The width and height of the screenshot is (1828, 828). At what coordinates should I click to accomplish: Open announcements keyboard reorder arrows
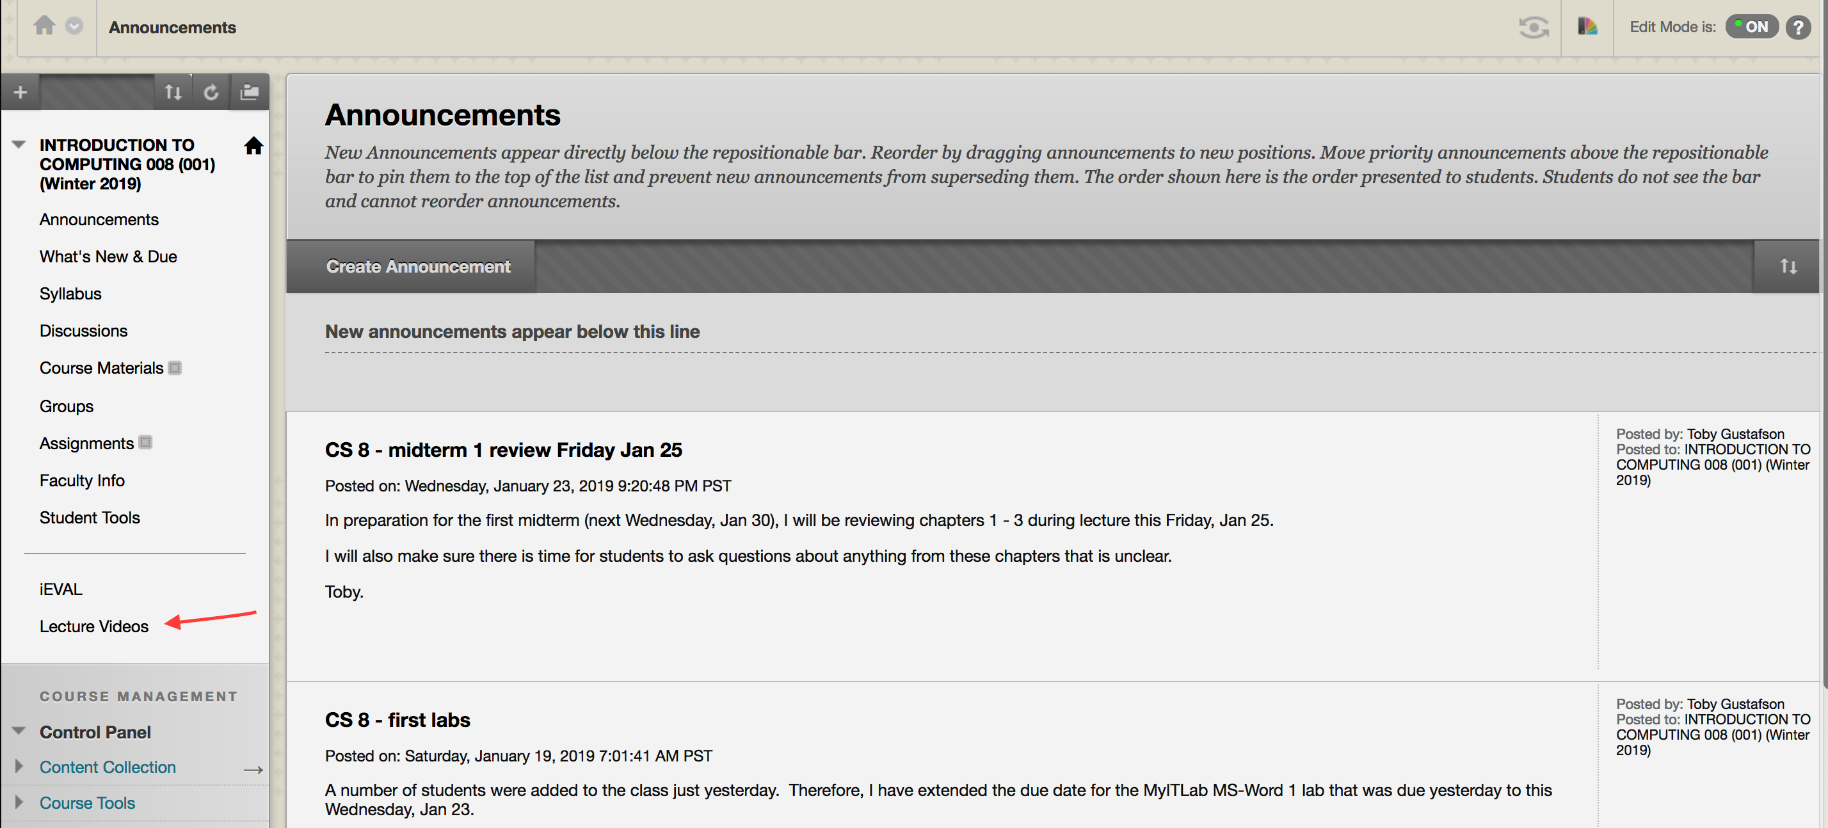[1788, 267]
